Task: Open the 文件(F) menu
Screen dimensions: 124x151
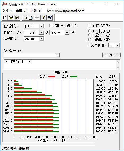Action: pos(7,11)
